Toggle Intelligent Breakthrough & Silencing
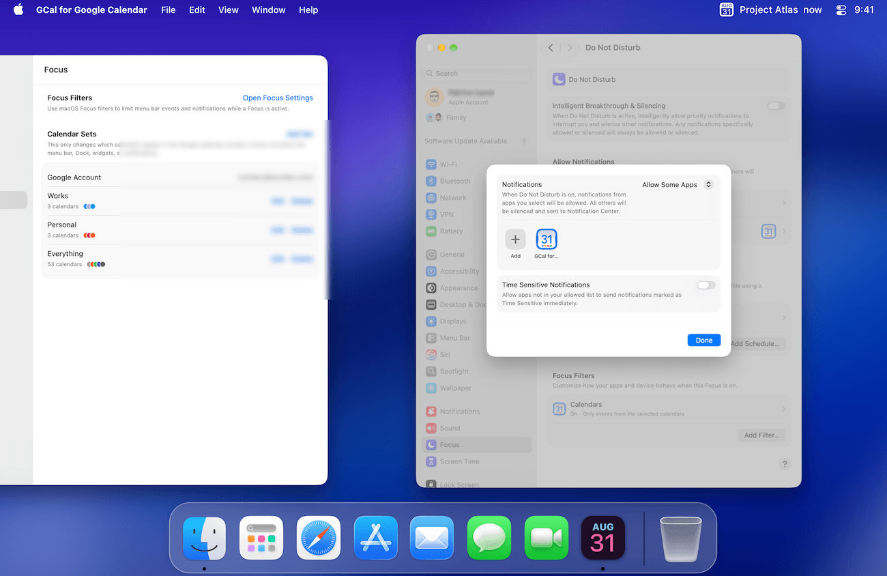The width and height of the screenshot is (887, 576). point(776,106)
